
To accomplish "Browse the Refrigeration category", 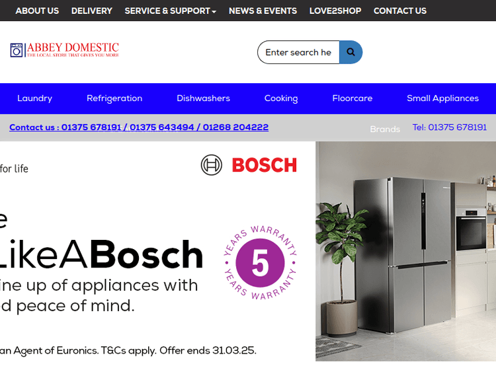I will point(114,98).
